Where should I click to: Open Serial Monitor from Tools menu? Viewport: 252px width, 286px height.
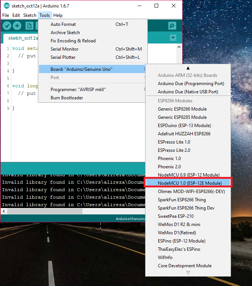point(93,49)
